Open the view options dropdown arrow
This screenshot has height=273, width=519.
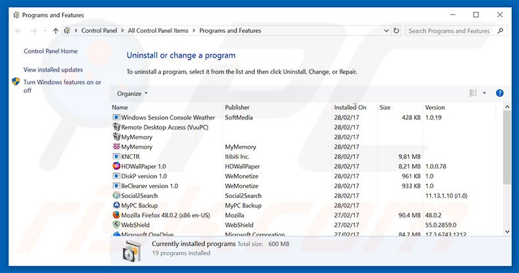(484, 93)
